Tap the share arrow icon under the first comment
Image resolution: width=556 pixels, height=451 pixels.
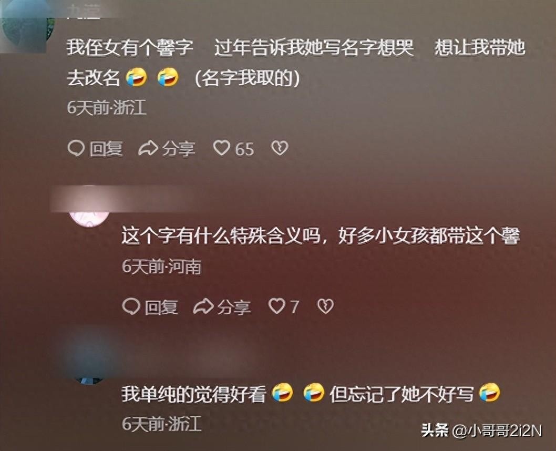148,148
